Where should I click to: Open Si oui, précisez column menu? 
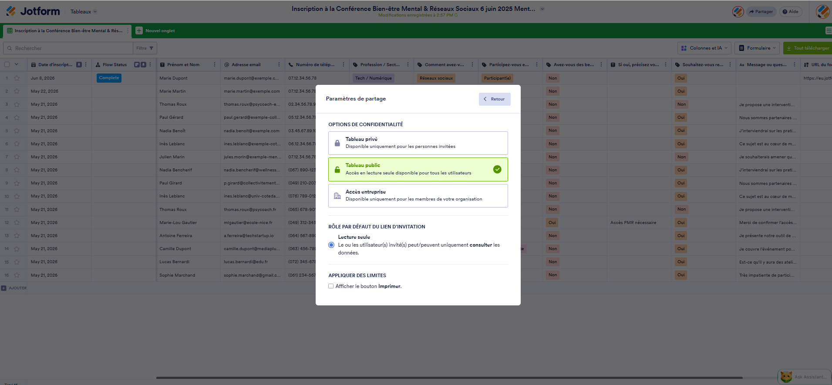click(666, 65)
